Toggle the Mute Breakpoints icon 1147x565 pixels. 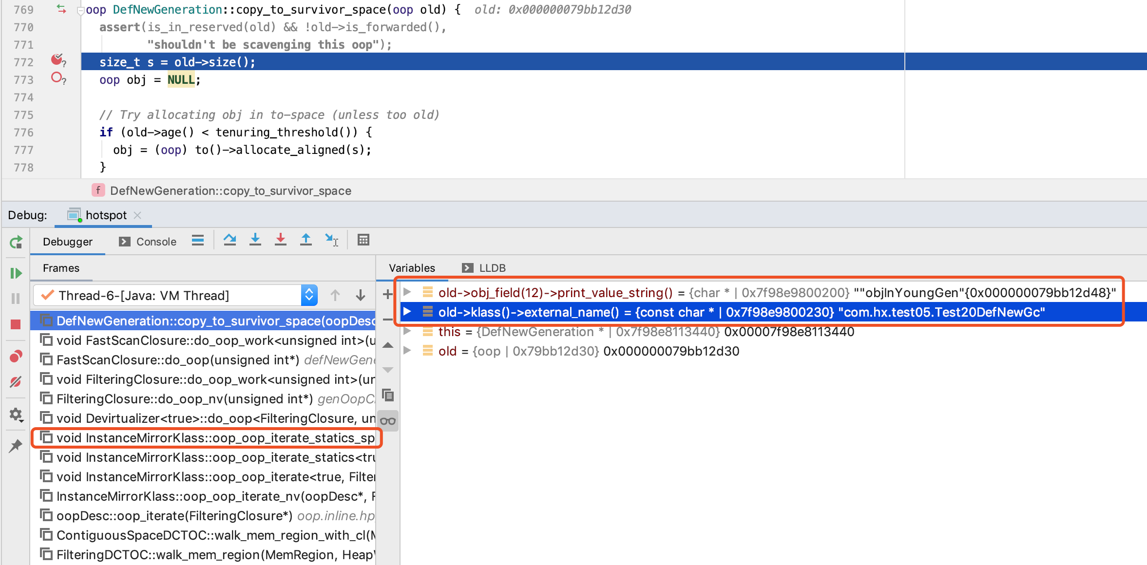16,382
